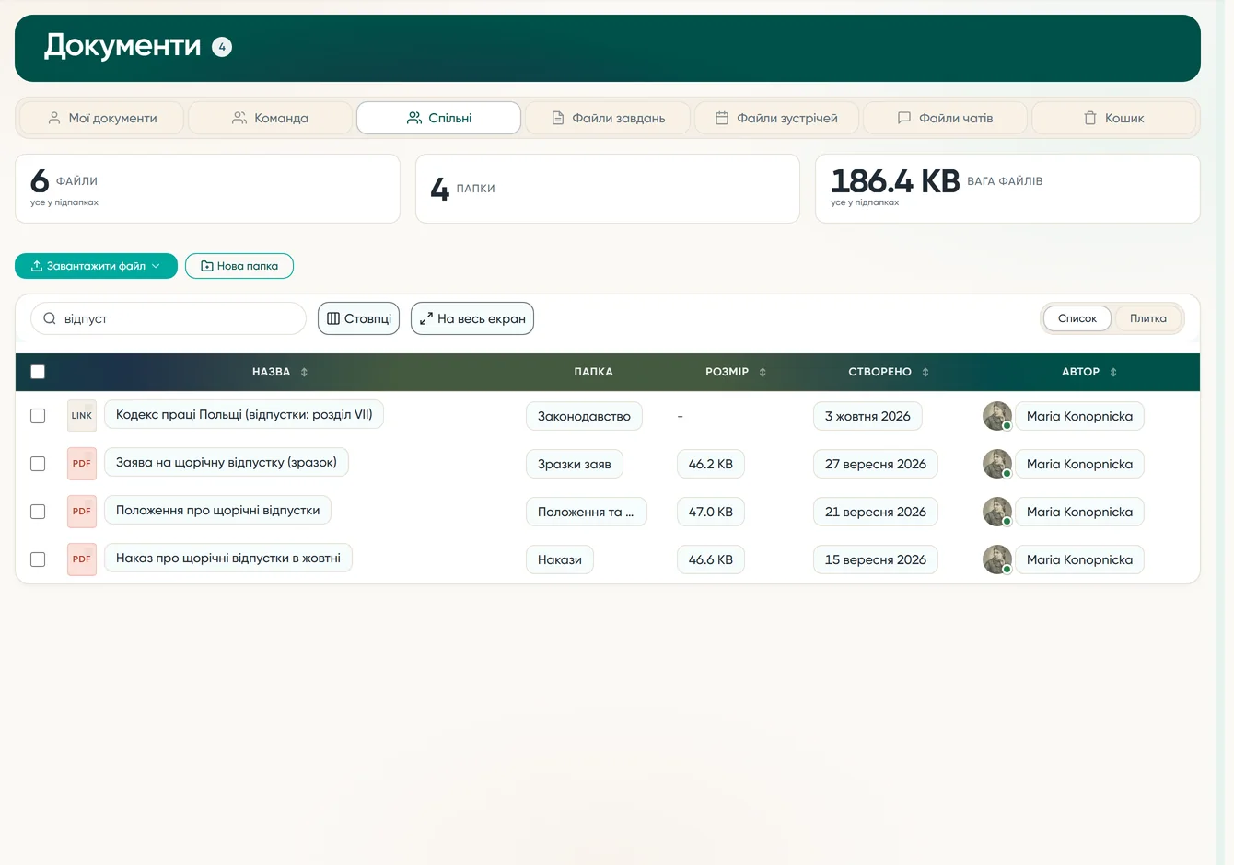Image resolution: width=1234 pixels, height=865 pixels.
Task: Click the 47.0 KB size value
Action: (x=711, y=512)
